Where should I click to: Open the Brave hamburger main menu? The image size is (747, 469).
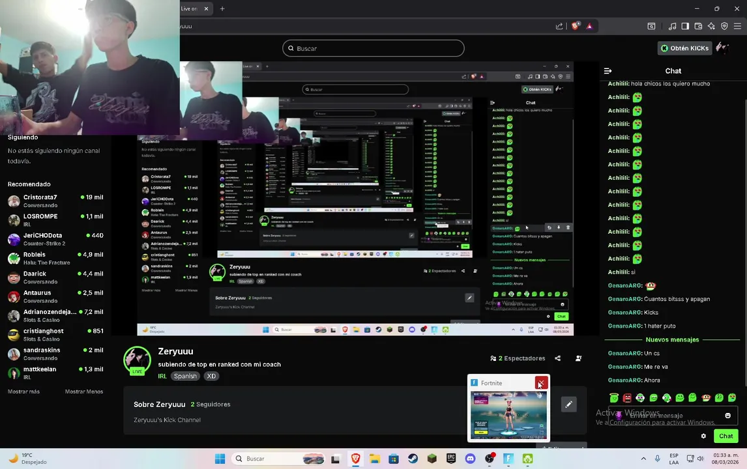tap(737, 26)
